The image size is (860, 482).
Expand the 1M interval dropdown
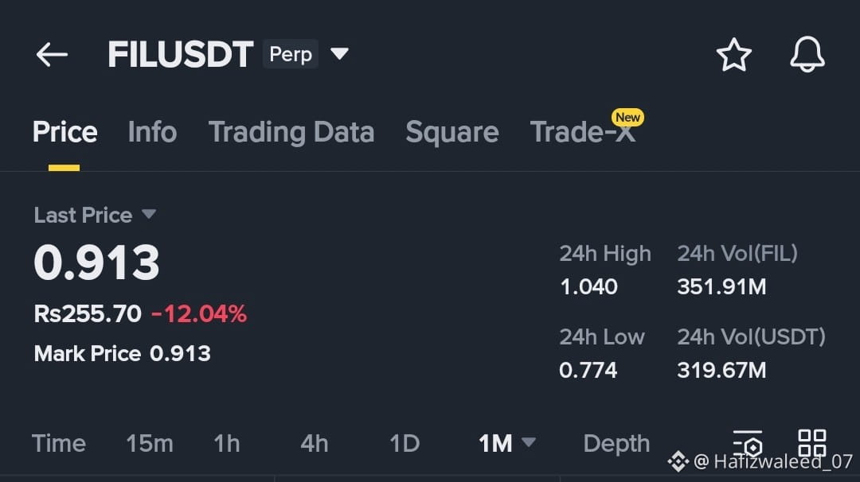[x=529, y=442]
